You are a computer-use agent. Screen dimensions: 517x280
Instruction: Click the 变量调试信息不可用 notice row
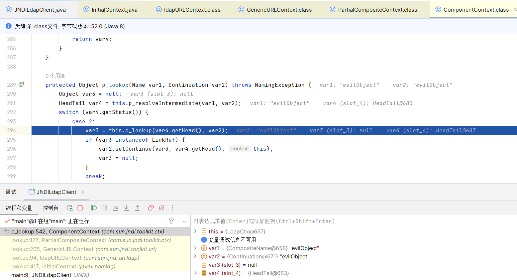(x=232, y=240)
